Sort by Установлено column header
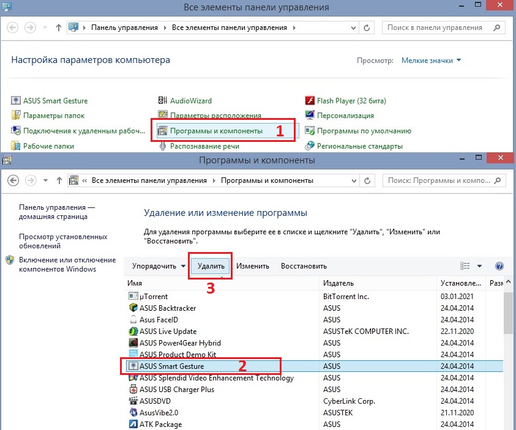Viewport: 516px width, 430px height. pyautogui.click(x=461, y=283)
